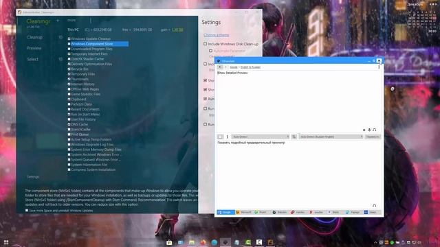Go back in QTranslate history
The height and width of the screenshot is (247, 440).
220,67
